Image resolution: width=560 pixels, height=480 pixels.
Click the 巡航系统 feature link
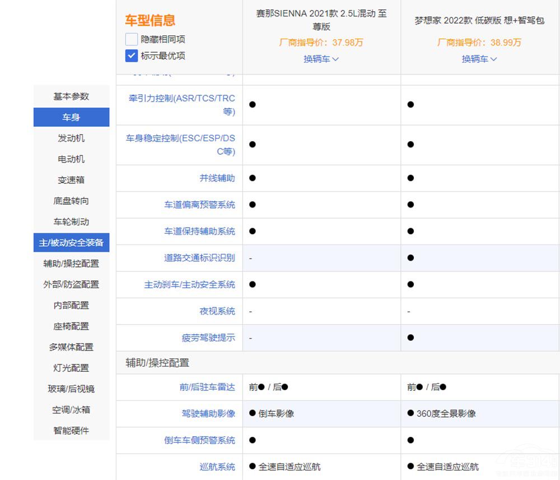tap(217, 467)
